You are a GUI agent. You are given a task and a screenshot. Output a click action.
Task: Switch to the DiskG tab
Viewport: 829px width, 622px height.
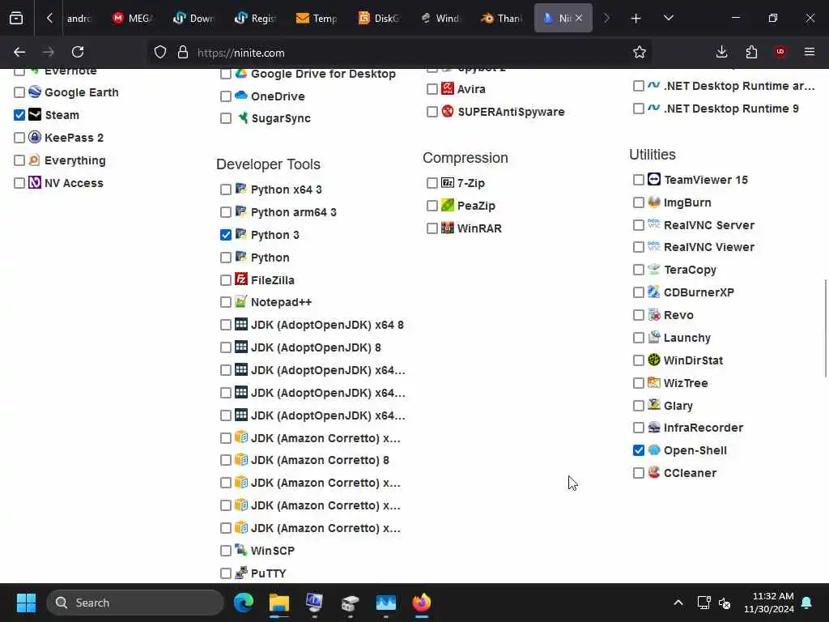click(379, 18)
